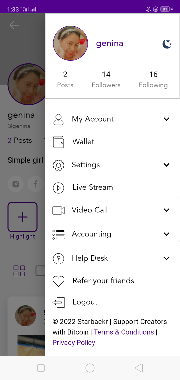Expand the Accounting chevron
This screenshot has height=380, width=180.
166,234
